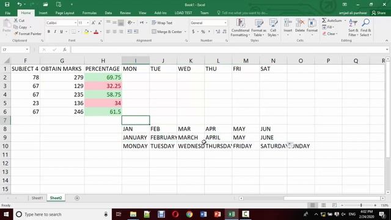The width and height of the screenshot is (391, 220).
Task: Switch to Sheet1 tab
Action: tap(37, 198)
